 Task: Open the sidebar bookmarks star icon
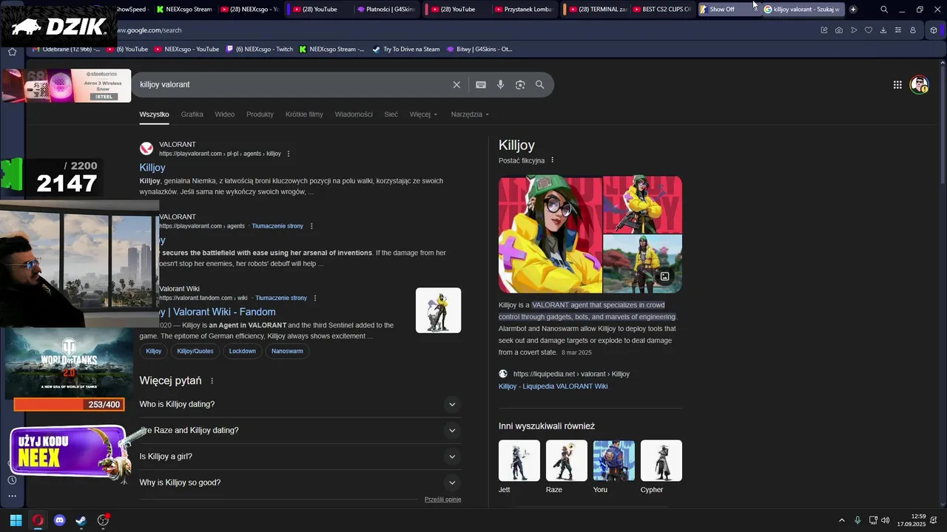pyautogui.click(x=12, y=52)
